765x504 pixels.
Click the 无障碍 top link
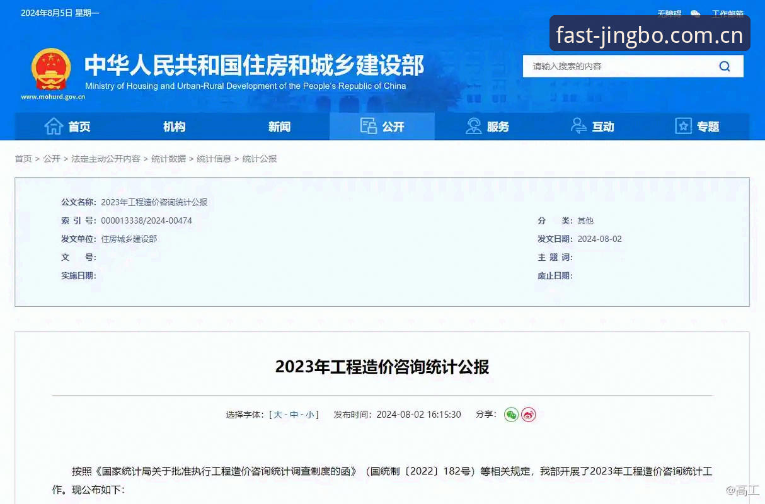click(x=669, y=13)
